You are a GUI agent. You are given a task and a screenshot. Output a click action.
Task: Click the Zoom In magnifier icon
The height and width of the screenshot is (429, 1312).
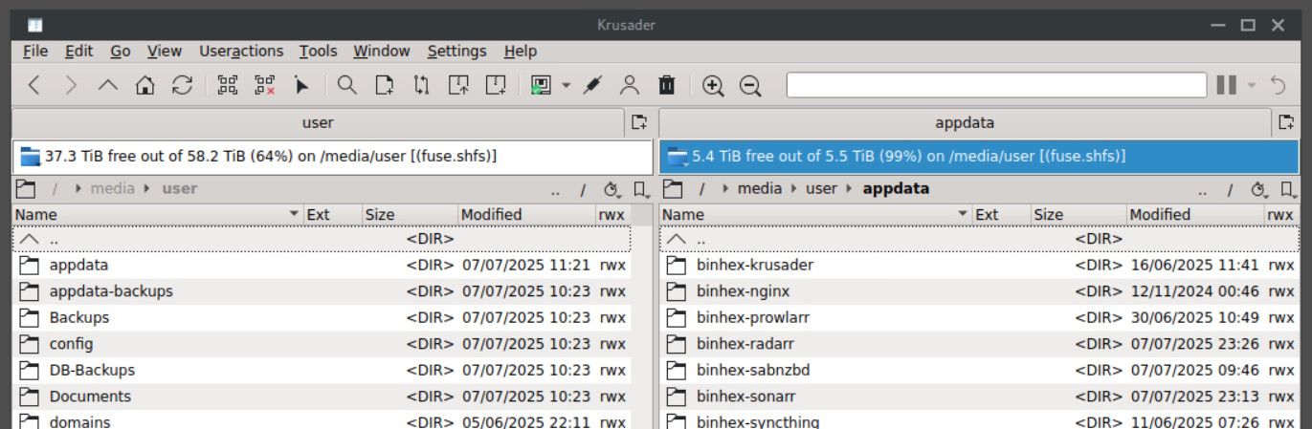pos(712,86)
